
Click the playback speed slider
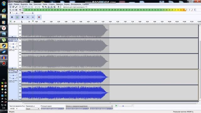[125, 106]
